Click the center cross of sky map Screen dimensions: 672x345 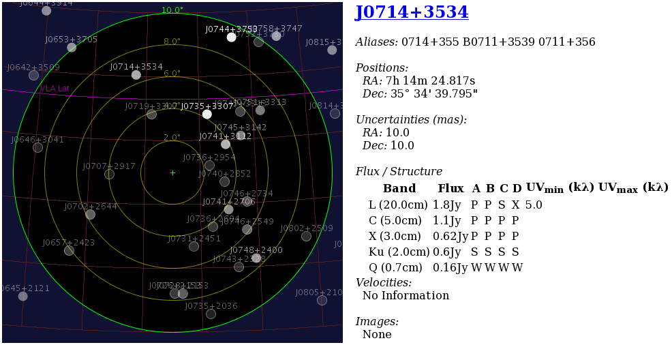coord(172,173)
